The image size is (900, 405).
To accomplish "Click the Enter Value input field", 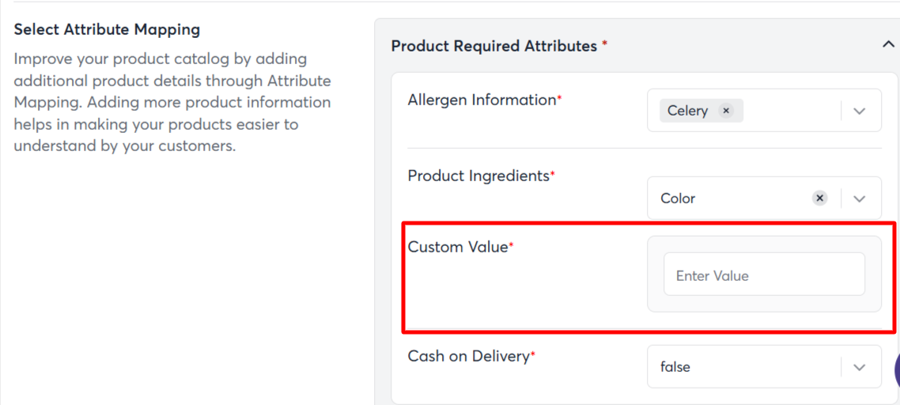I will (764, 275).
